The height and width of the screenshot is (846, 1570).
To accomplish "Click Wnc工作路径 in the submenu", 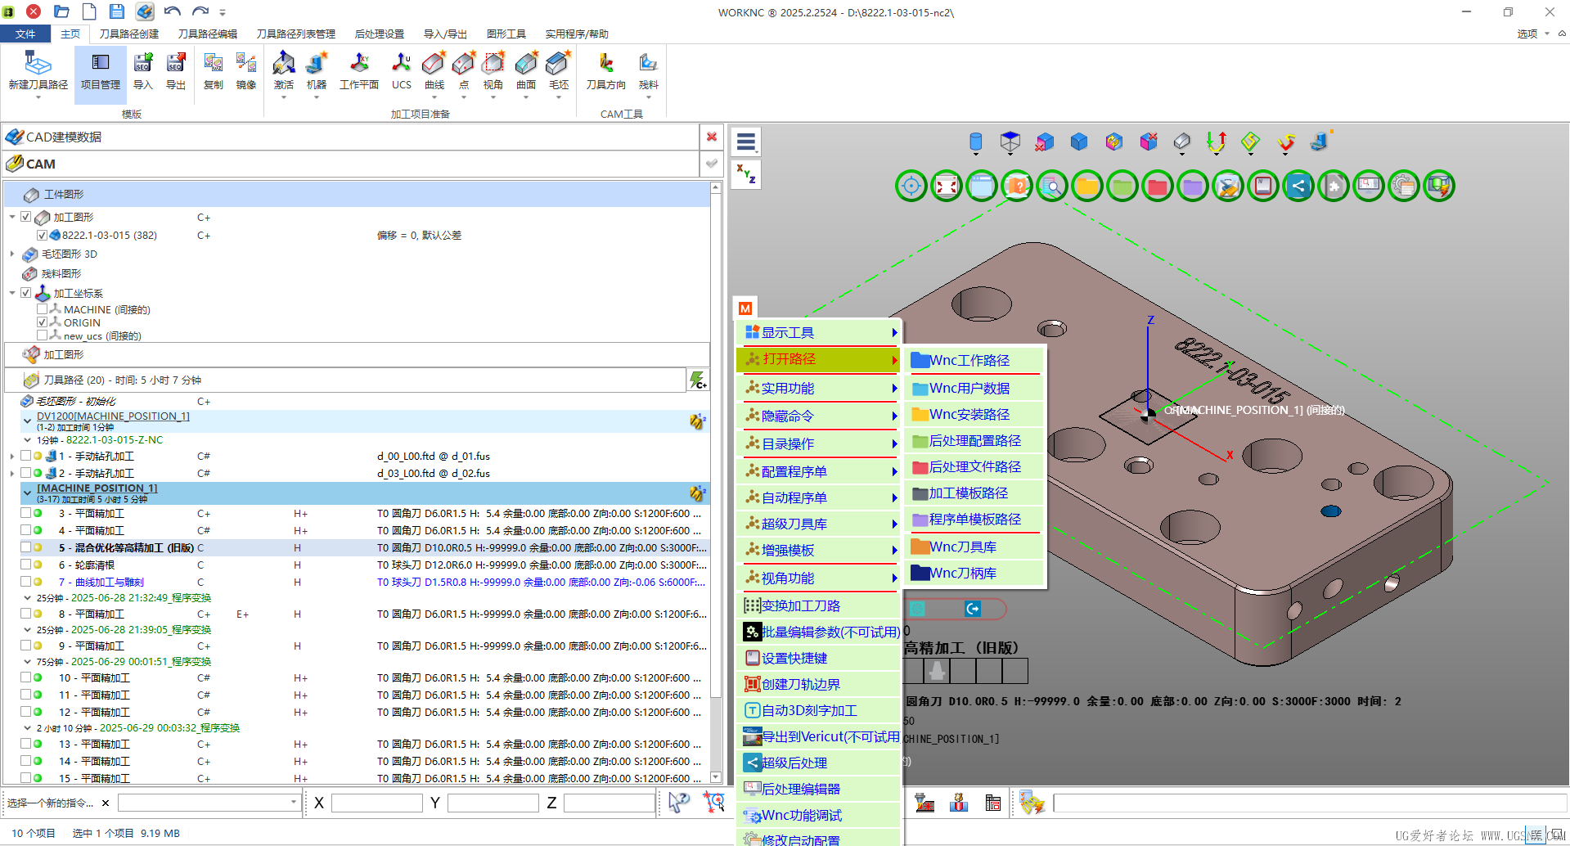I will click(974, 360).
